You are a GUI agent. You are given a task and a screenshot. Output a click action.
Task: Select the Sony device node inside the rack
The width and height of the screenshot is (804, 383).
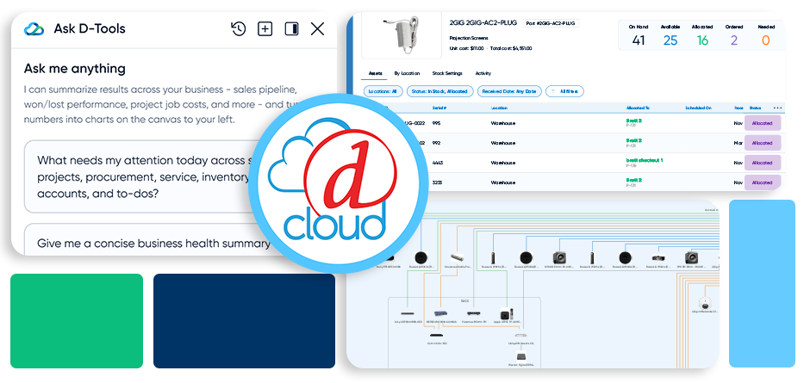pyautogui.click(x=408, y=312)
